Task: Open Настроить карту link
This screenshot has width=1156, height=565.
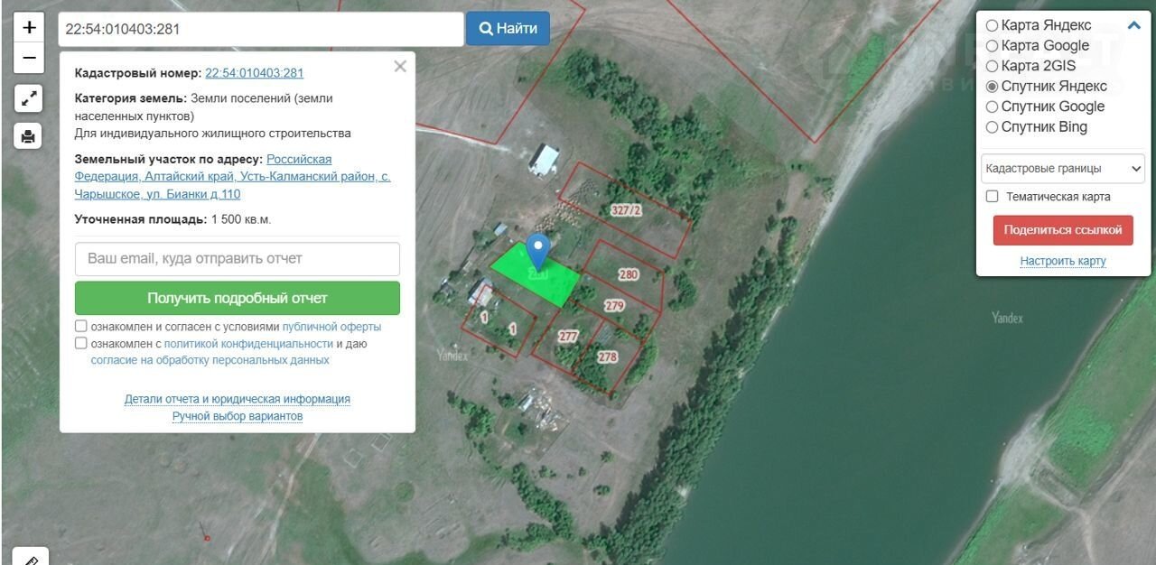Action: (1062, 261)
